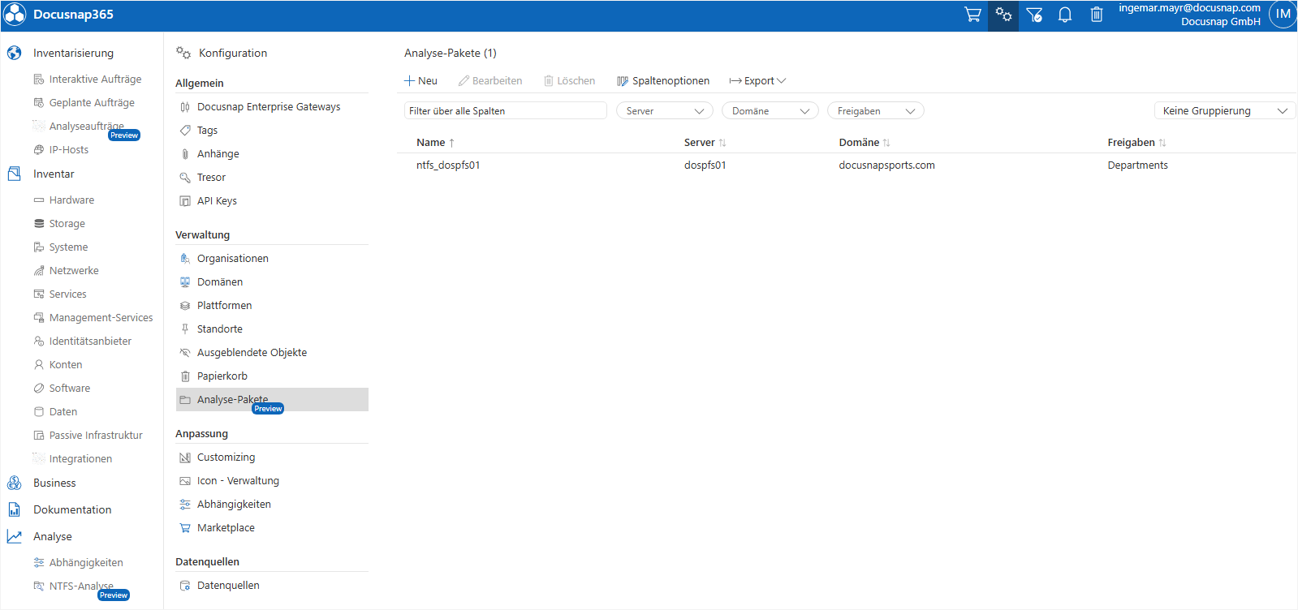Click the Filter über alle Spalten field
Image resolution: width=1298 pixels, height=610 pixels.
click(505, 111)
